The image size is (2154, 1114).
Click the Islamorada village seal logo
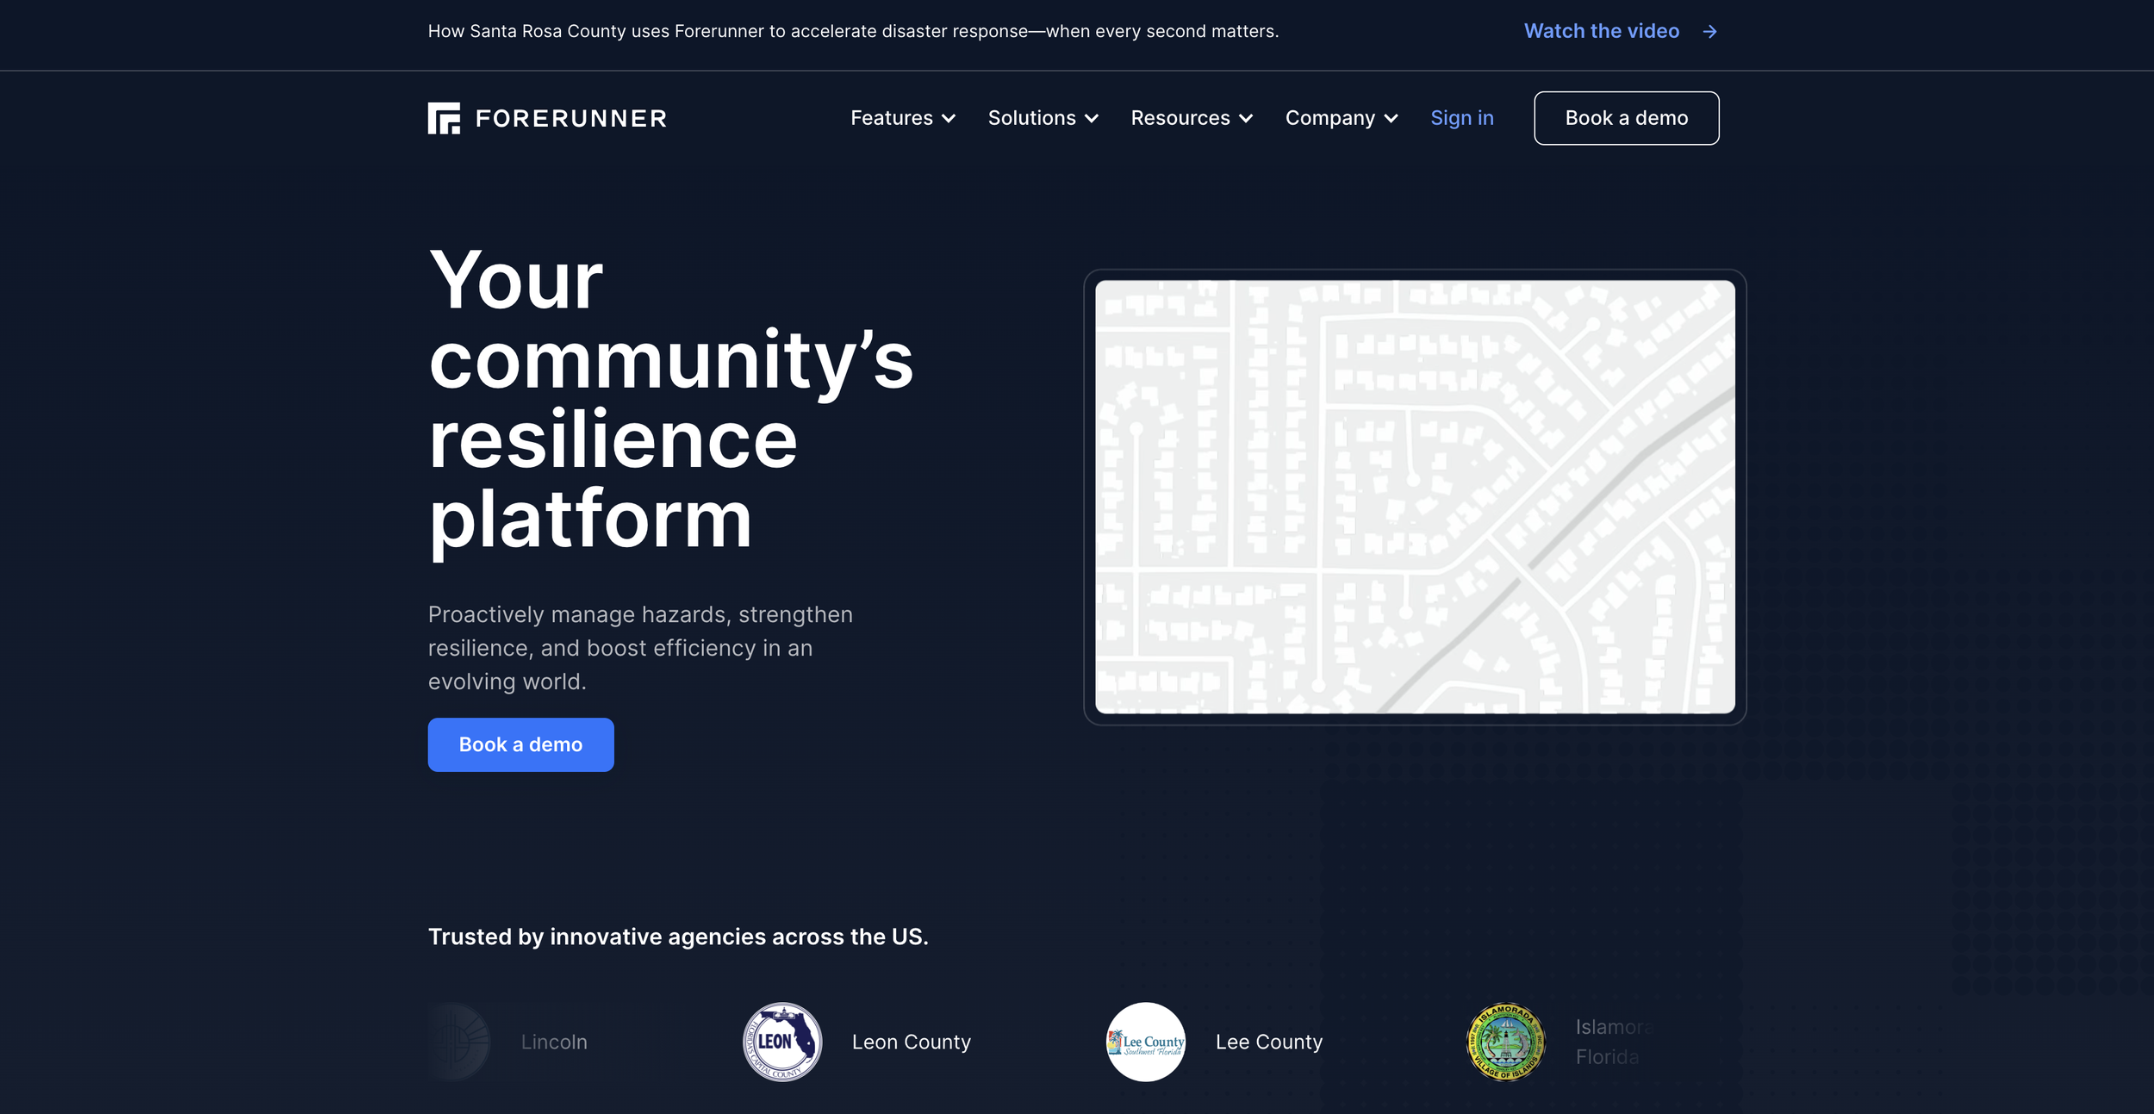coord(1505,1042)
